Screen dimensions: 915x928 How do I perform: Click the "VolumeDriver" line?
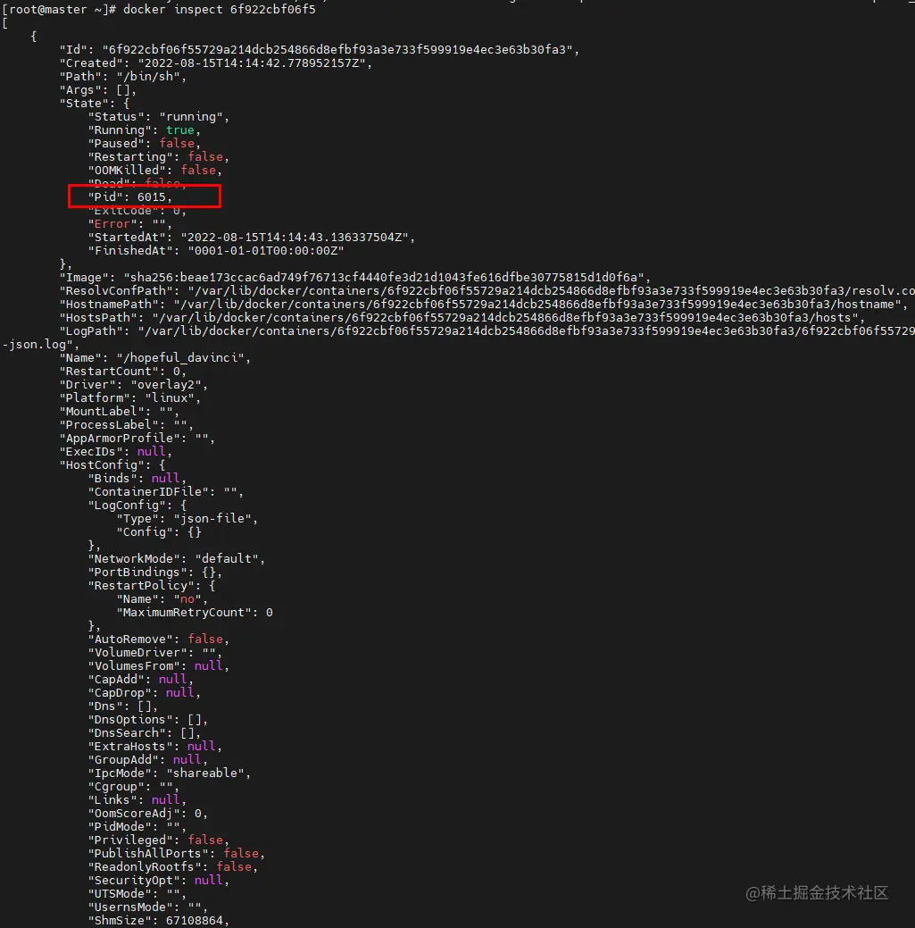click(x=155, y=653)
